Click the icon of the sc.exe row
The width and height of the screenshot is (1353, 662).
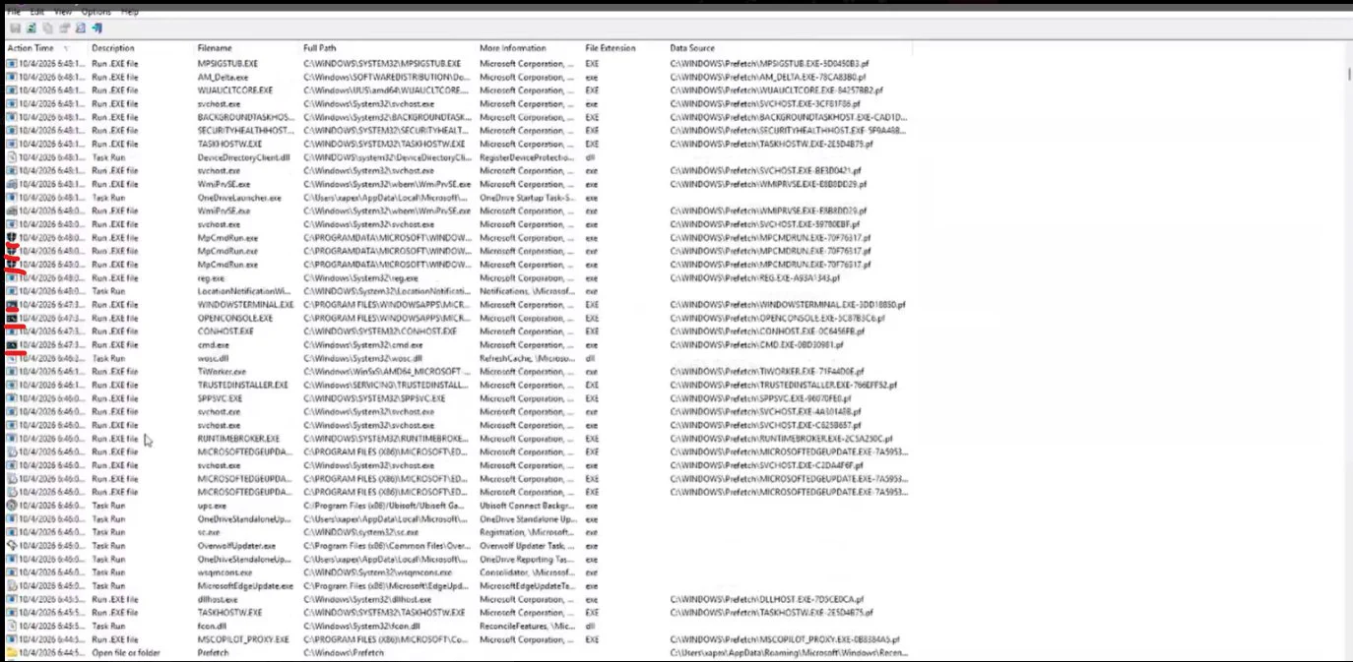(11, 532)
